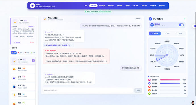Select Luna in the persona list
The image size is (196, 105).
point(23,60)
